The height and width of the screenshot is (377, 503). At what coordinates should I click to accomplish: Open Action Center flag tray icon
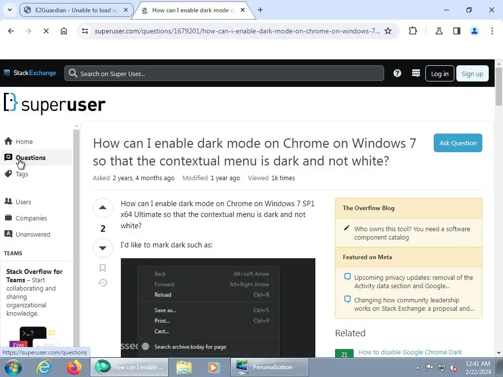tap(429, 368)
